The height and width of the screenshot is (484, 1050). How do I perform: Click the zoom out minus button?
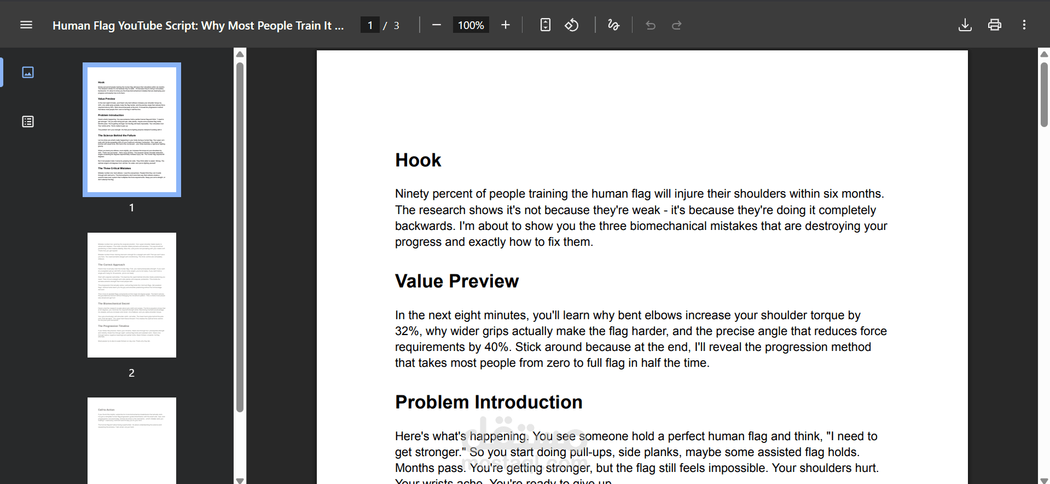(436, 25)
